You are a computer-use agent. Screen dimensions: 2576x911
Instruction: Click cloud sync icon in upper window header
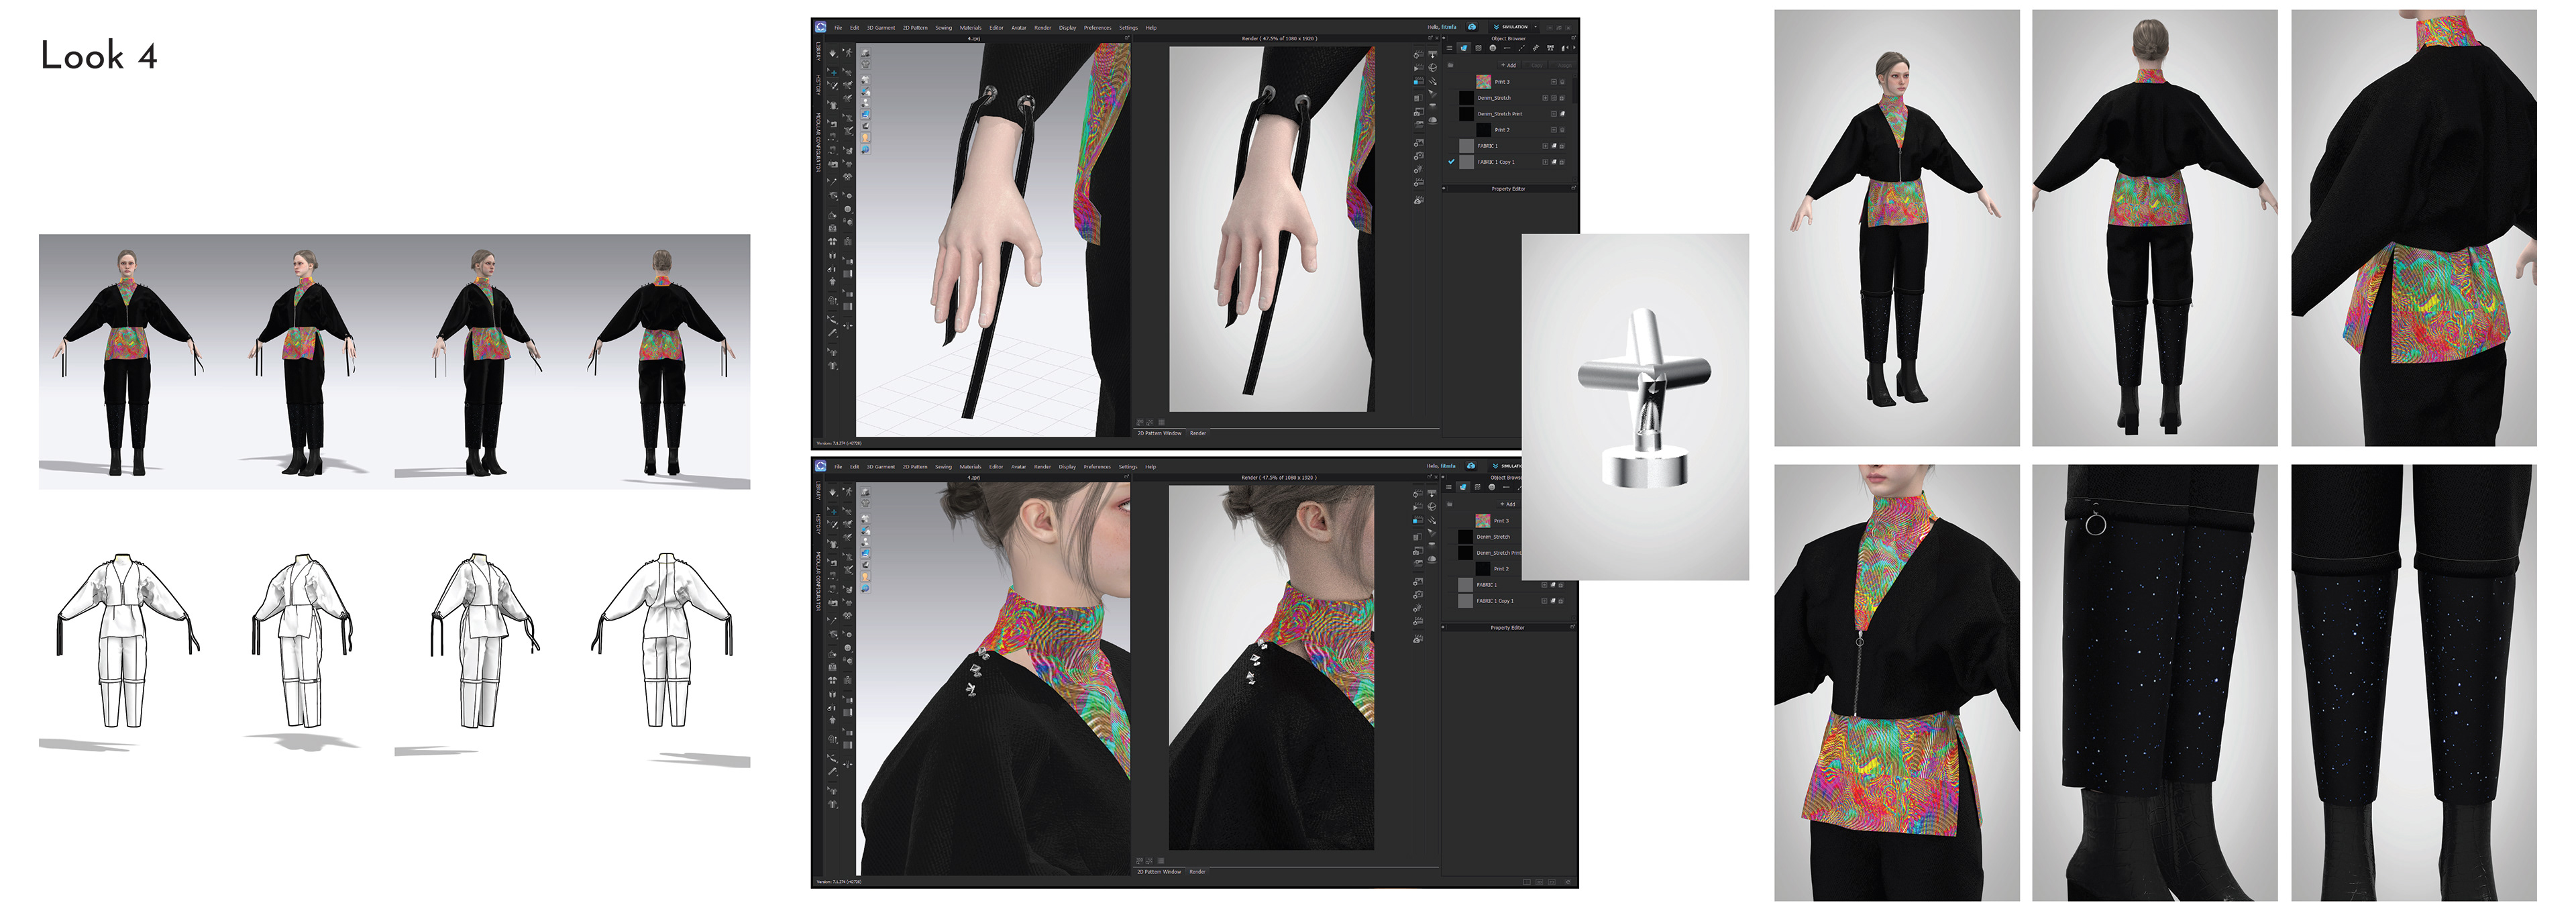point(1472,27)
